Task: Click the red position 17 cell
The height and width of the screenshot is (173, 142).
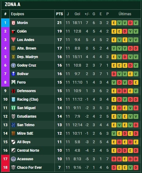Action: [5, 159]
